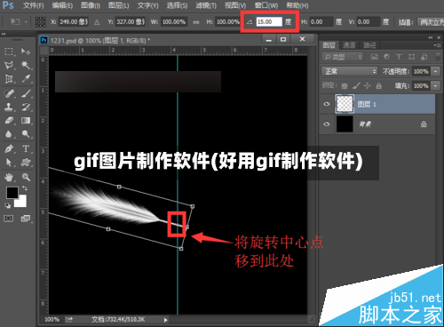Select the Polygonal Lasso tool

9,65
